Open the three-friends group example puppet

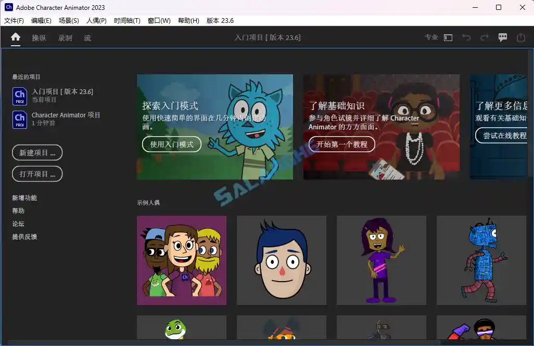click(x=182, y=260)
